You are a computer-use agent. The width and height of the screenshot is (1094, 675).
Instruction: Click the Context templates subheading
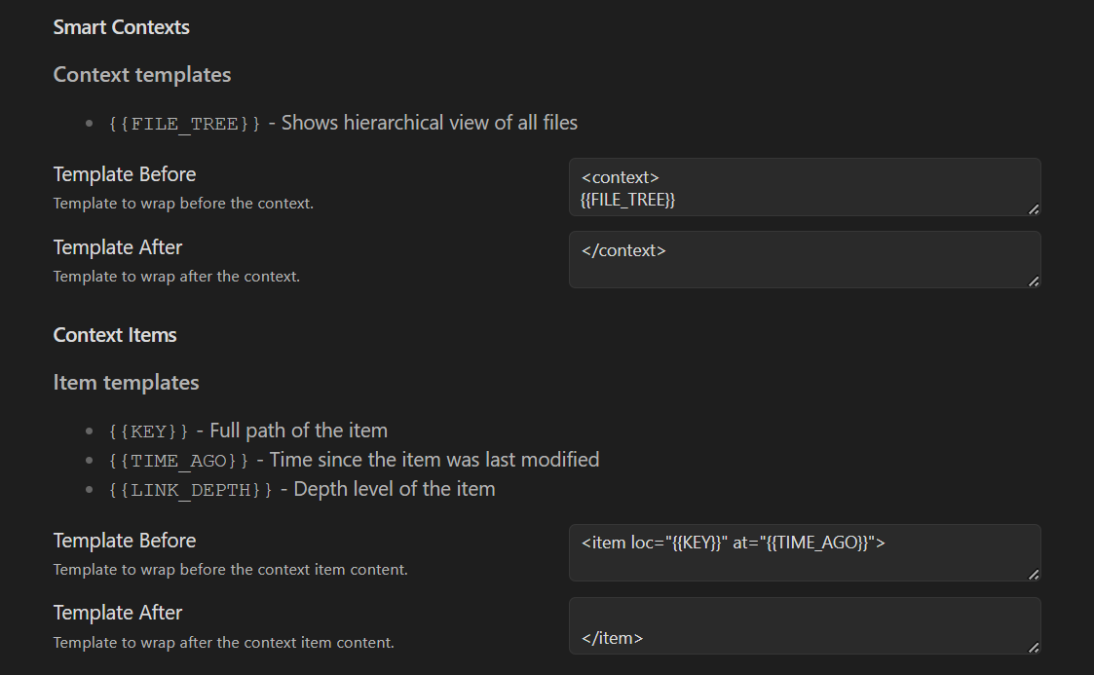pyautogui.click(x=142, y=75)
